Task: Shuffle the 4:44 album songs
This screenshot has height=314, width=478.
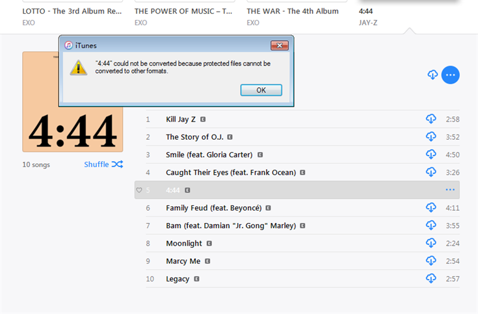Action: tap(103, 164)
